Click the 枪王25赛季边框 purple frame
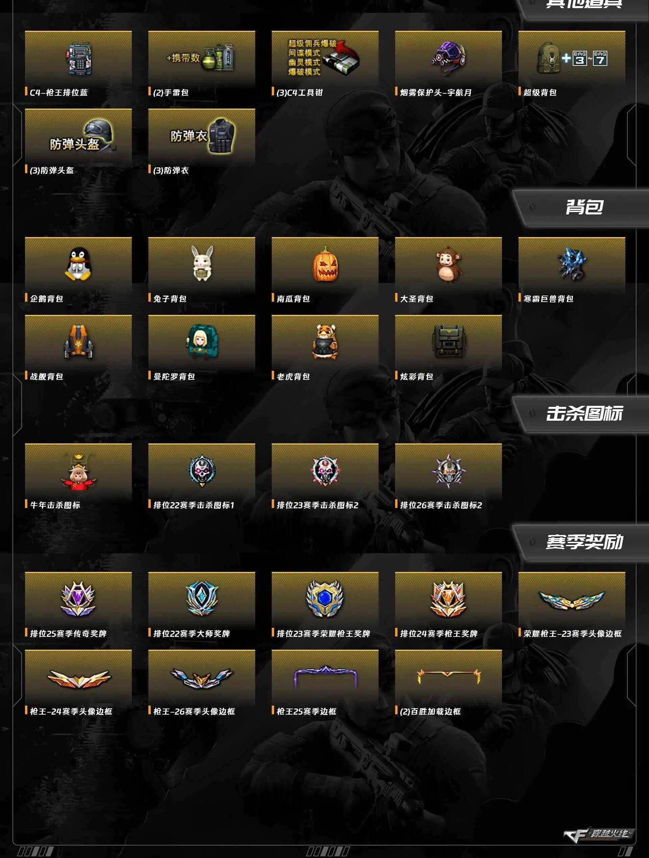The width and height of the screenshot is (649, 858). 325,677
